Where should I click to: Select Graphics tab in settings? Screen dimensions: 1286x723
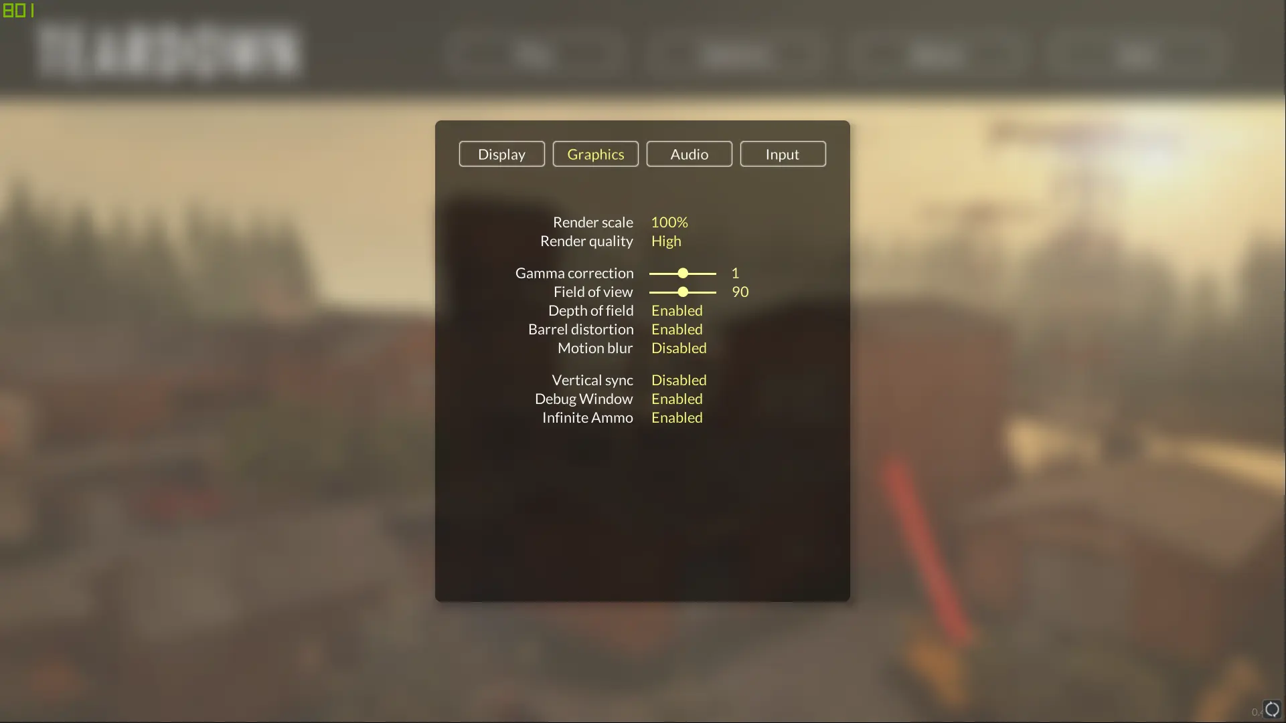(x=595, y=154)
